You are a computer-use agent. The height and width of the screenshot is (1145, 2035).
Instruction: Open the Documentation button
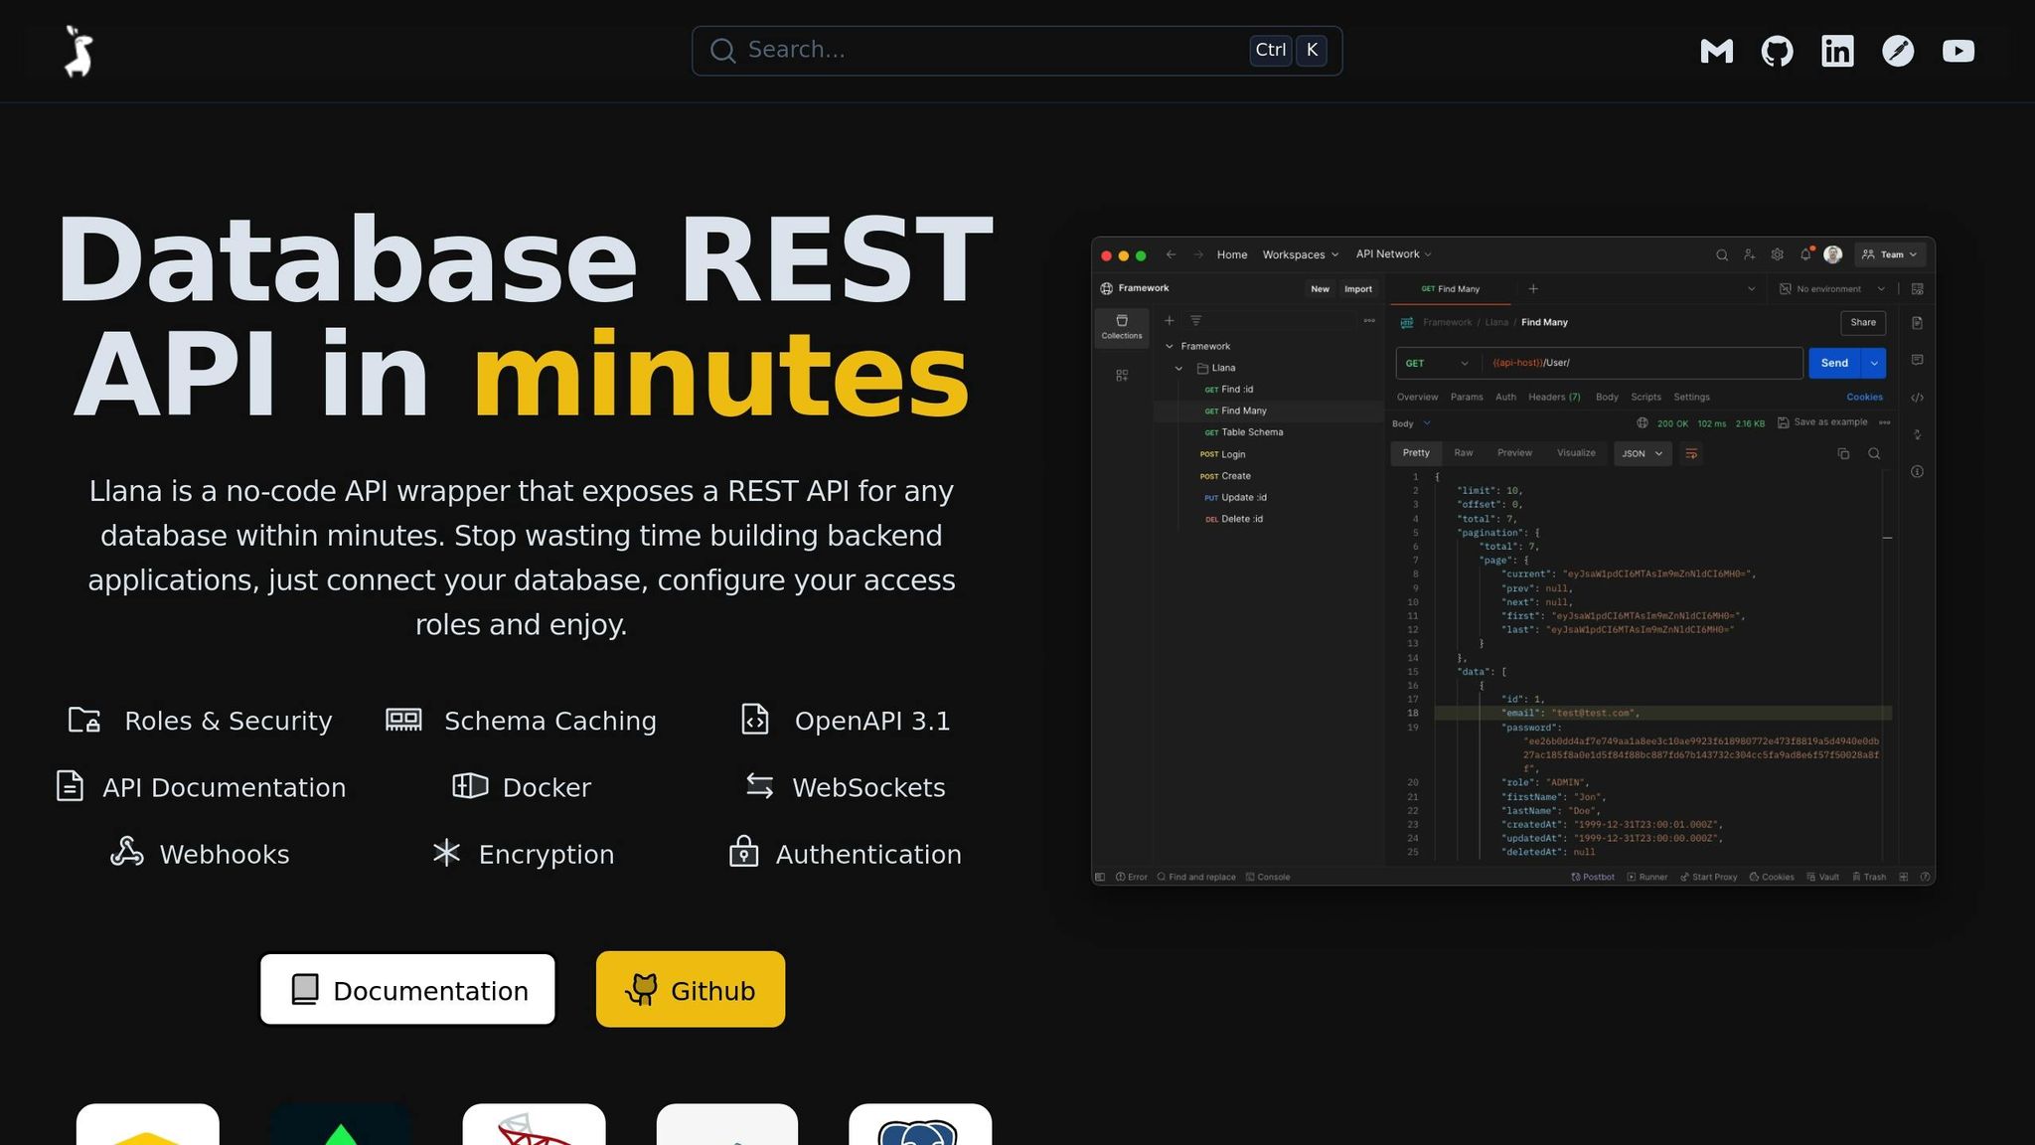point(407,990)
